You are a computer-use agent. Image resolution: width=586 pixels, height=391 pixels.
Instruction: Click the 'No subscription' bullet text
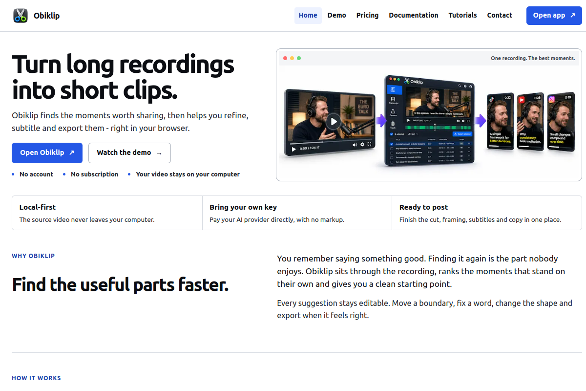[94, 174]
